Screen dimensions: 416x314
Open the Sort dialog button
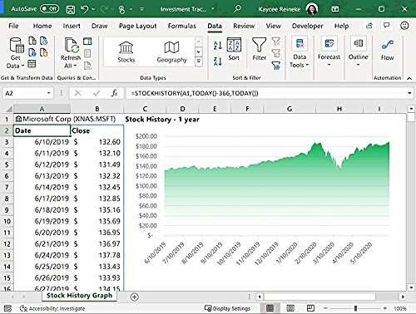234,49
